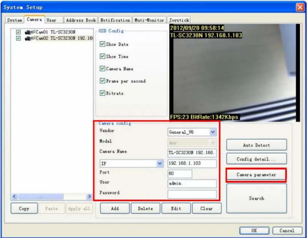Select Cam02 TL-SC3230N 192.16 list entry
The height and width of the screenshot is (238, 307).
tap(64, 38)
